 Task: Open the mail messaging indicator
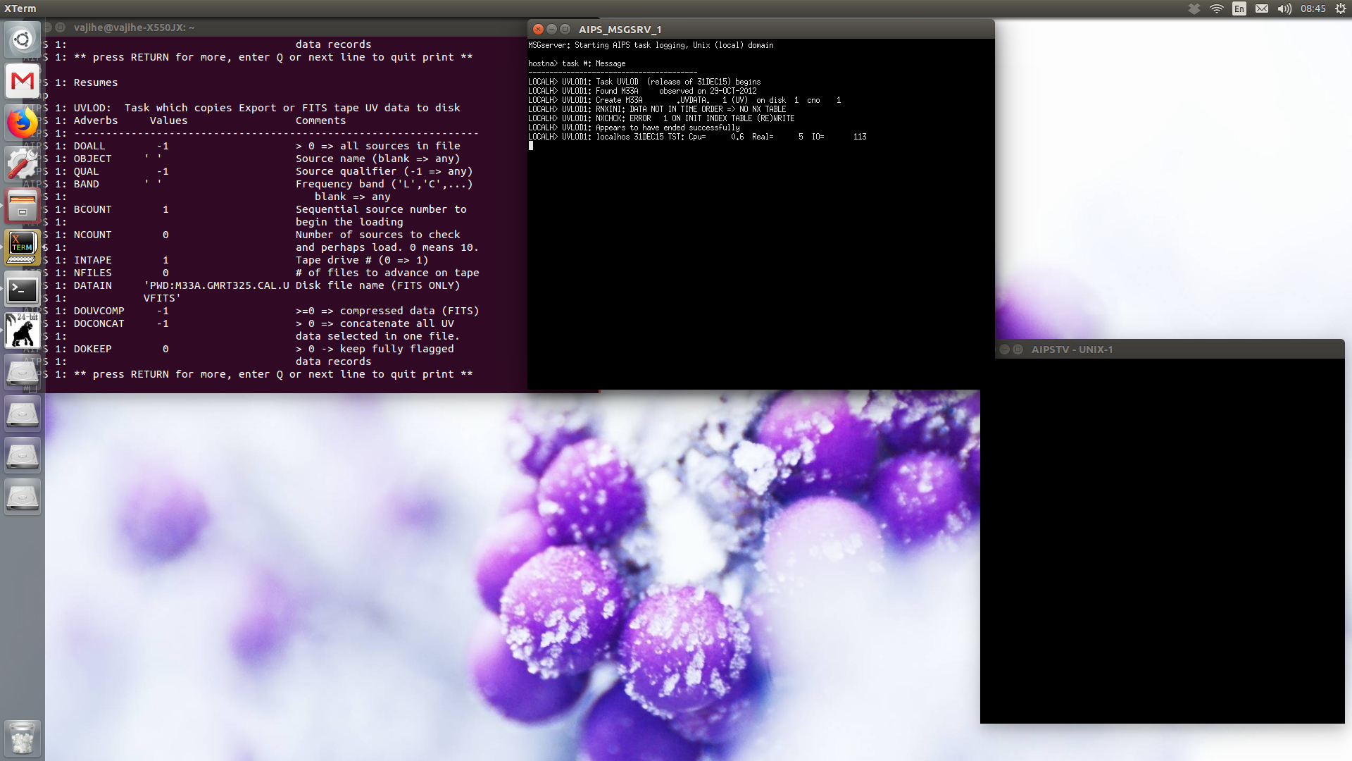[x=1262, y=8]
